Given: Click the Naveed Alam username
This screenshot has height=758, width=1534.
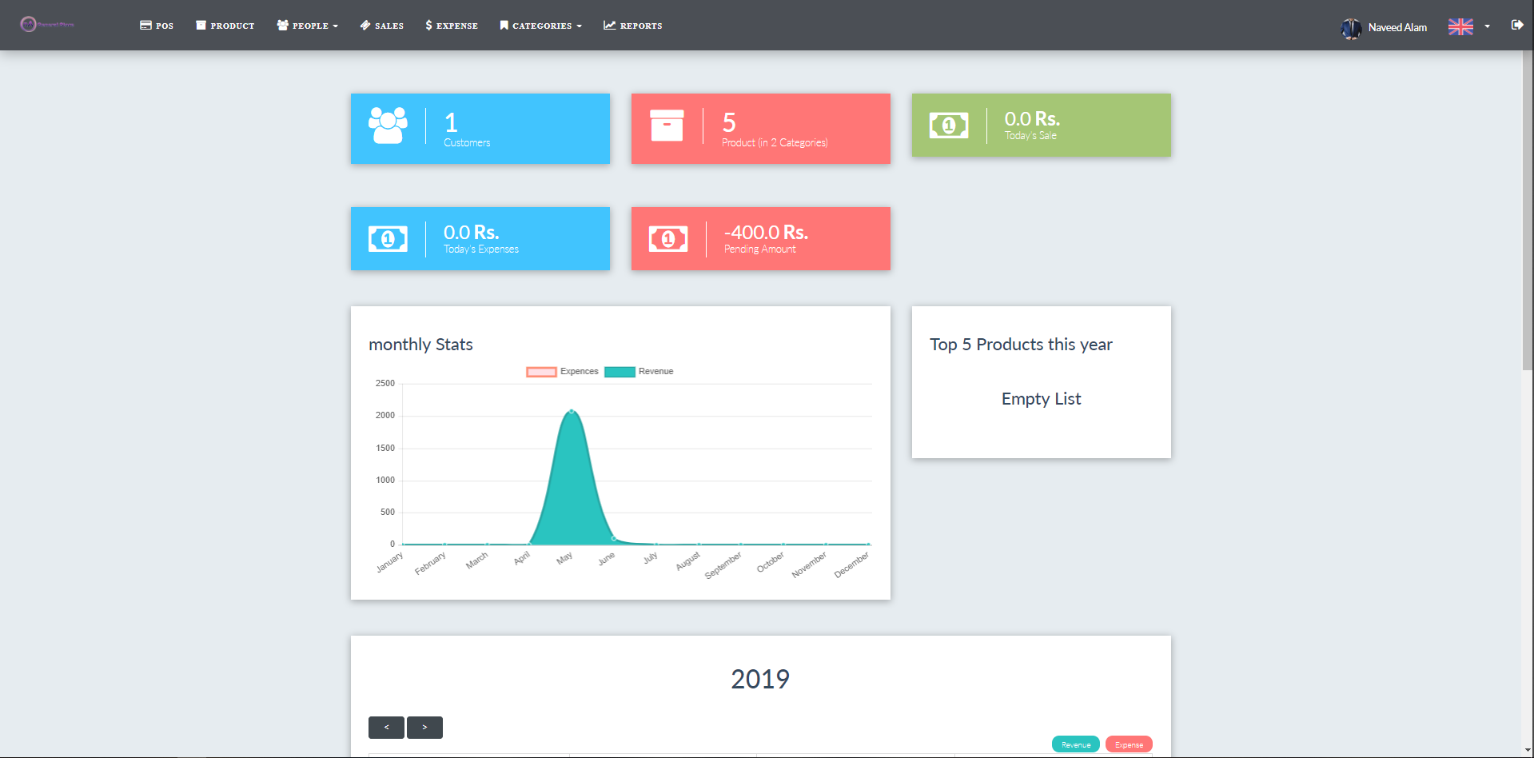Looking at the screenshot, I should point(1397,27).
